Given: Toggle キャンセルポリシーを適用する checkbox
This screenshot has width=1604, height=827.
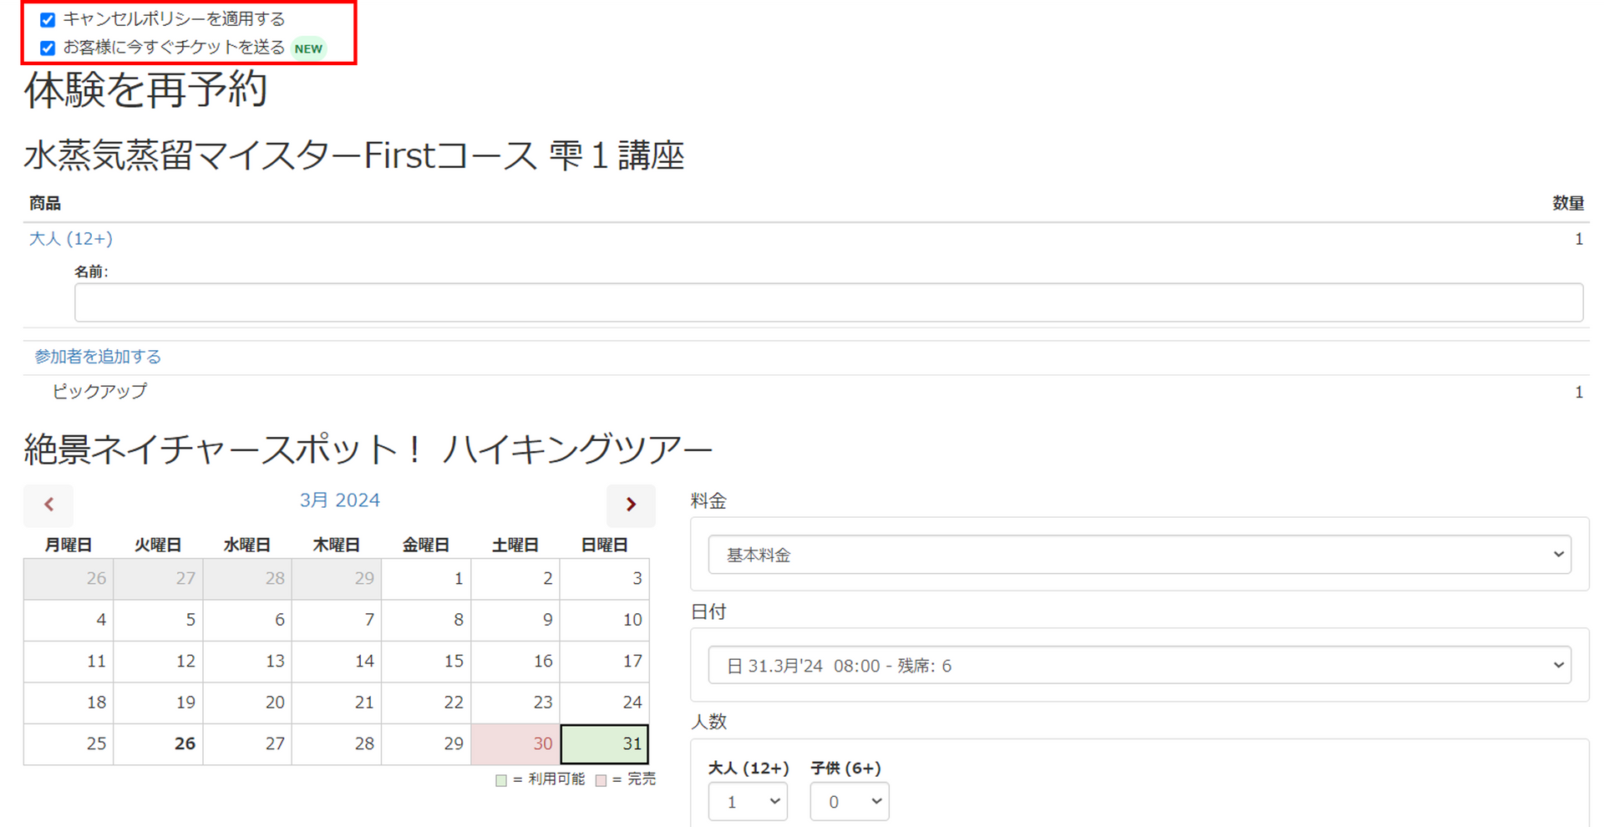Looking at the screenshot, I should pyautogui.click(x=48, y=20).
